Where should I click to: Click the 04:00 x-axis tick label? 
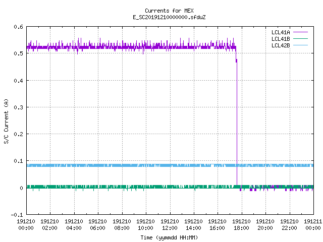74,228
